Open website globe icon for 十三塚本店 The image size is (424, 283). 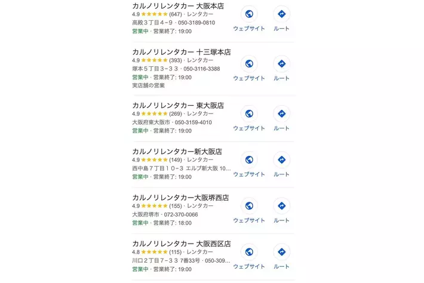249,64
